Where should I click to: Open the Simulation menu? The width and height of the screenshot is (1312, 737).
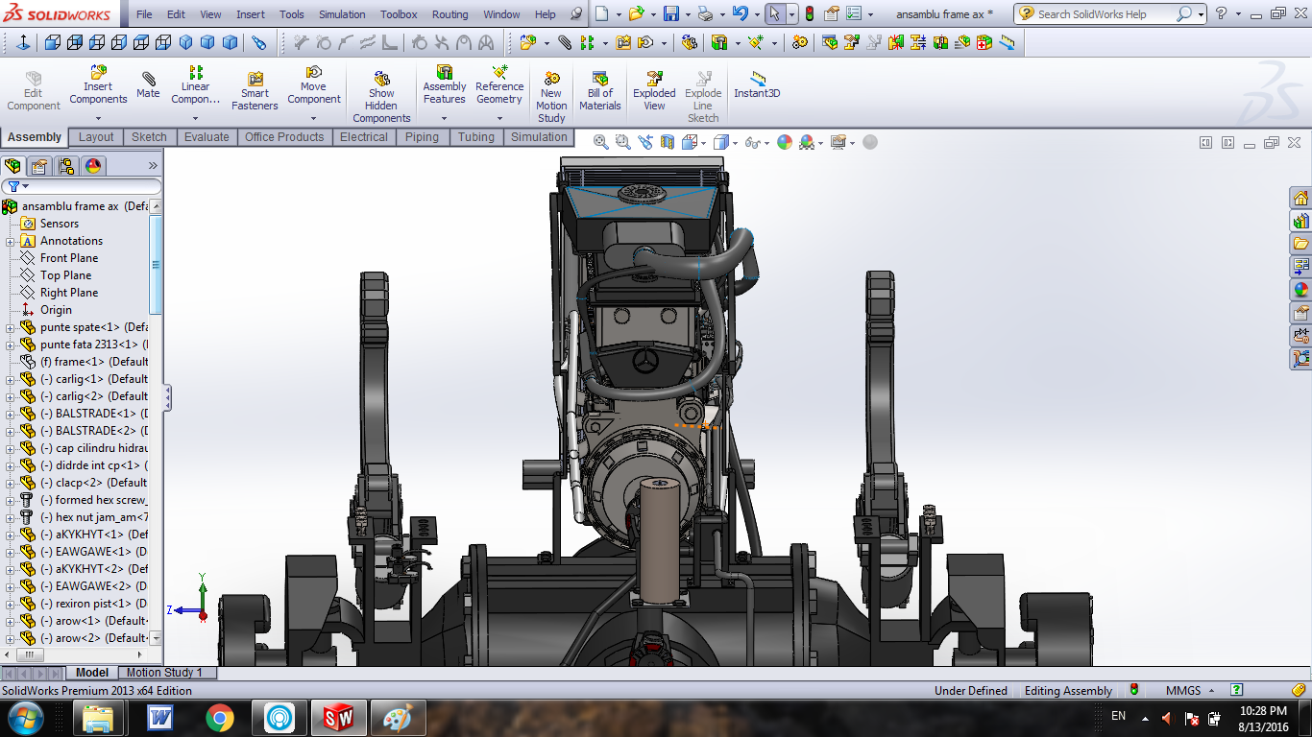pos(342,14)
